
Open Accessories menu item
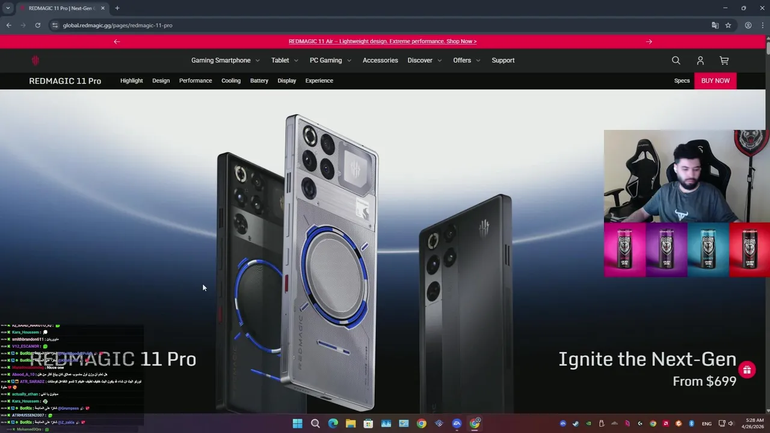[x=380, y=60]
